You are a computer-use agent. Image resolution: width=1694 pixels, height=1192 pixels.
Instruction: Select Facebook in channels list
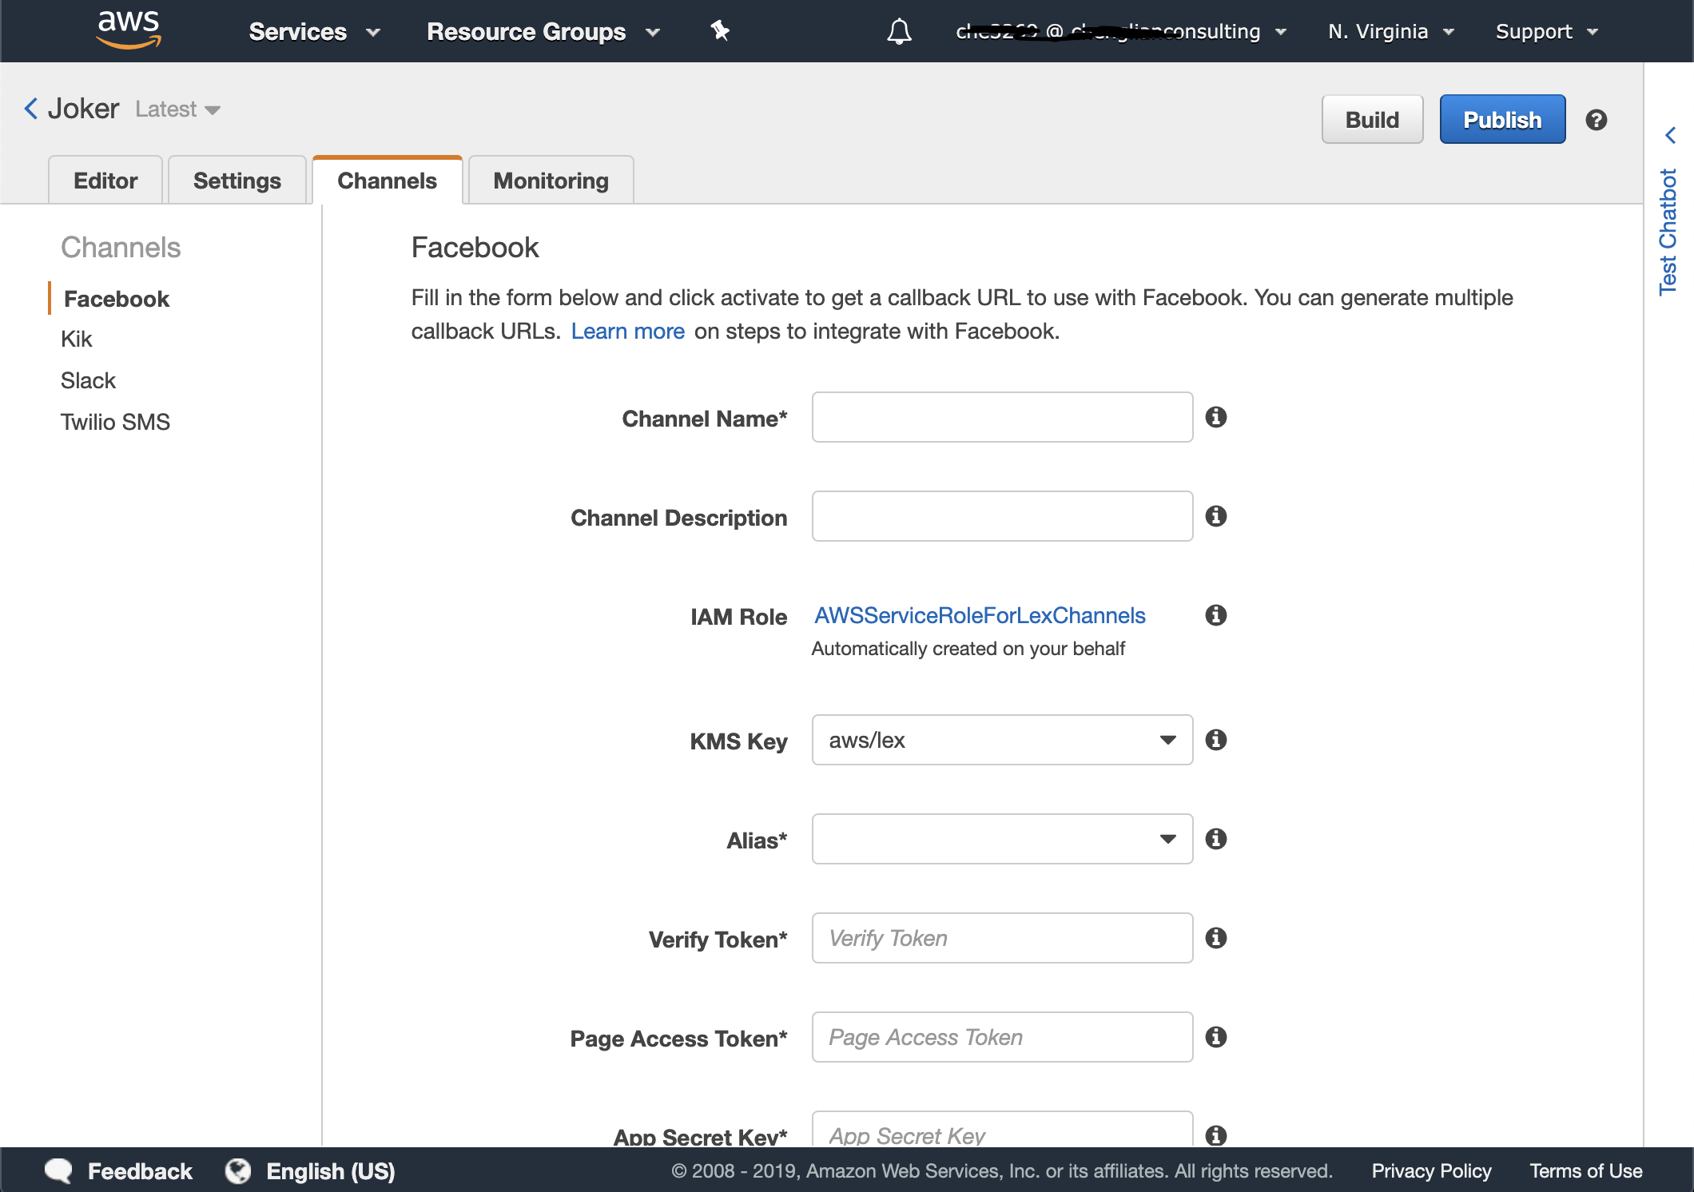pos(117,299)
